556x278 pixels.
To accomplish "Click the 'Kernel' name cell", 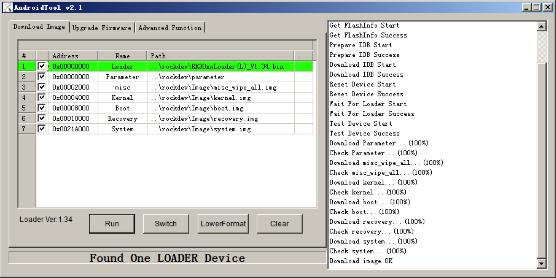I will tap(122, 98).
